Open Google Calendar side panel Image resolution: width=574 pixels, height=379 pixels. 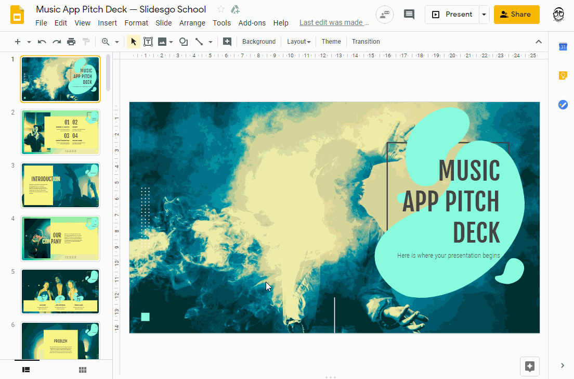(x=563, y=47)
